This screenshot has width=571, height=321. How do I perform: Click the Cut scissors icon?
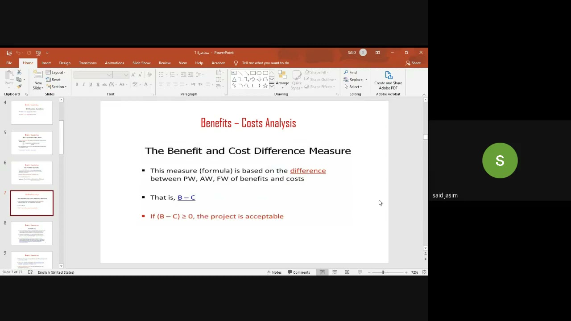point(19,72)
